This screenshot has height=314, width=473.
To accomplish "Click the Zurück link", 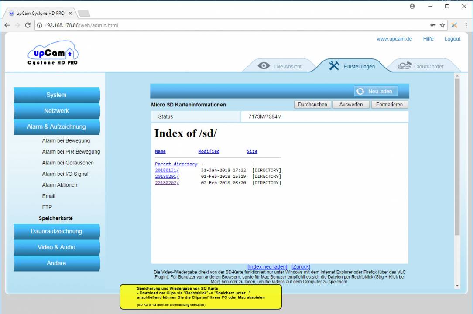I will (301, 267).
